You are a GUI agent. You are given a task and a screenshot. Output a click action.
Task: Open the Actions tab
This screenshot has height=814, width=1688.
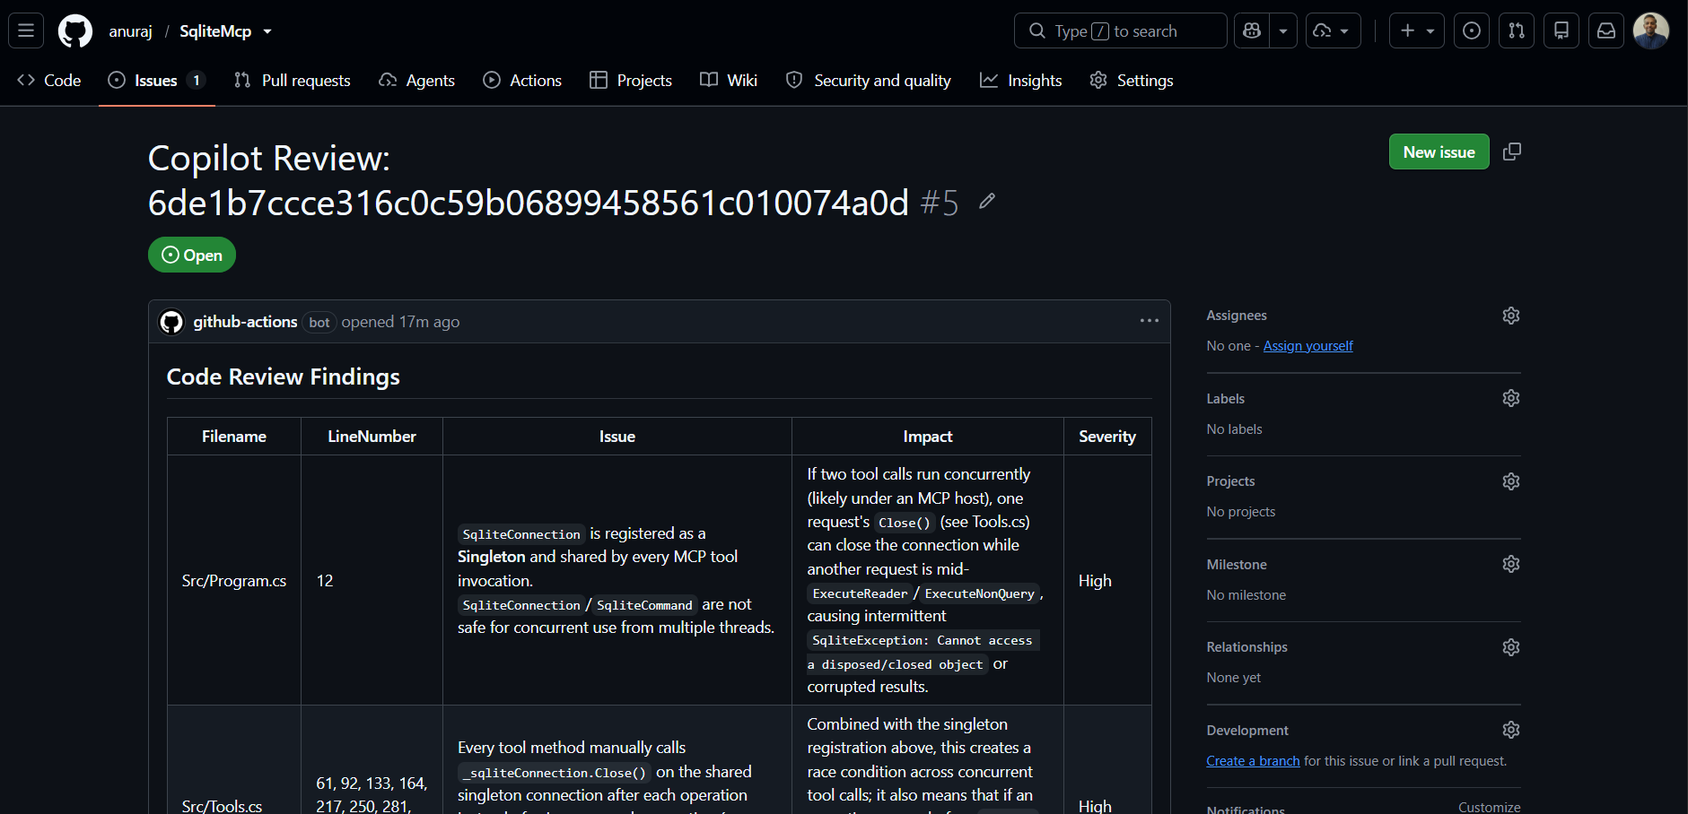(522, 80)
